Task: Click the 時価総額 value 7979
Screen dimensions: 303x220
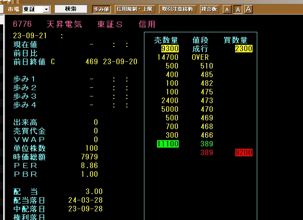Action: [x=90, y=157]
